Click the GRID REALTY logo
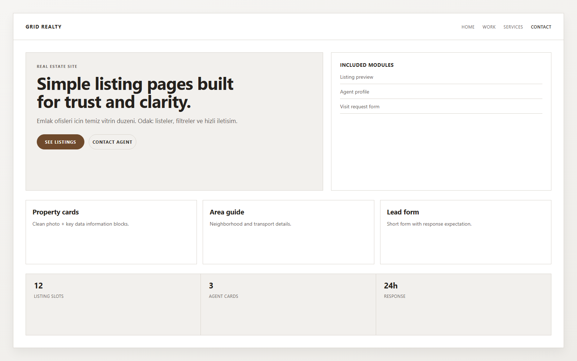The image size is (577, 361). (x=43, y=26)
